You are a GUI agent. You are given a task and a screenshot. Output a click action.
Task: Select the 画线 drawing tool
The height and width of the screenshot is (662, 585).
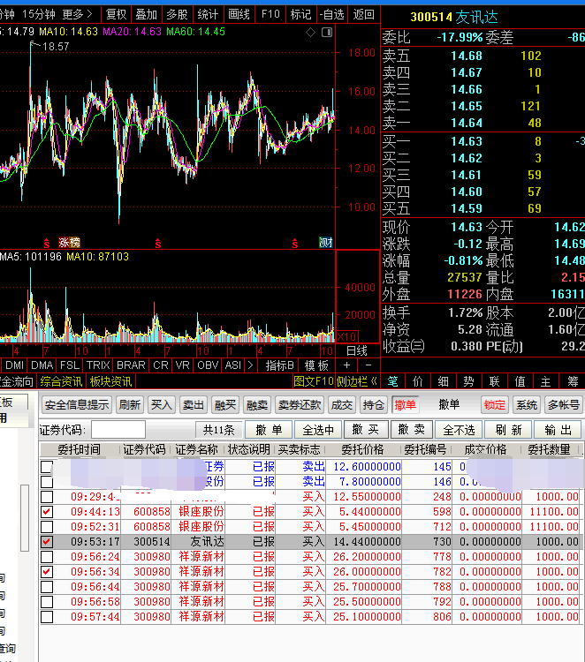pos(239,15)
